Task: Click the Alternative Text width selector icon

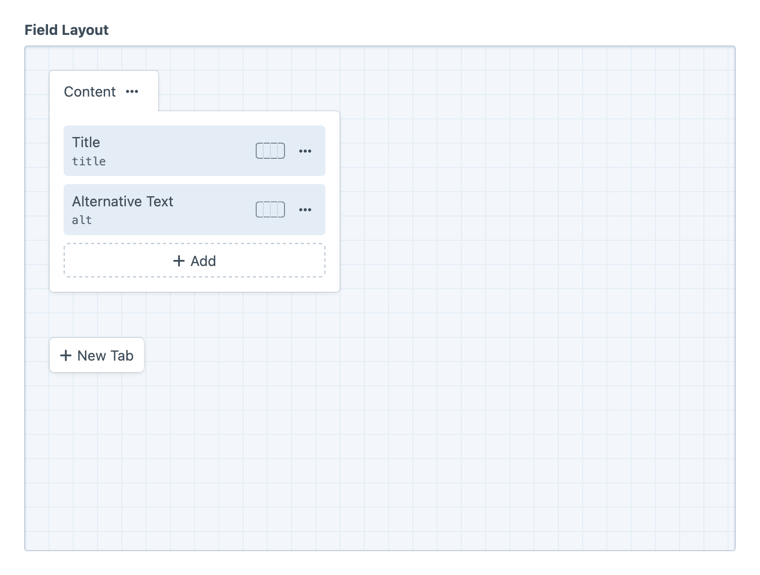Action: click(270, 209)
